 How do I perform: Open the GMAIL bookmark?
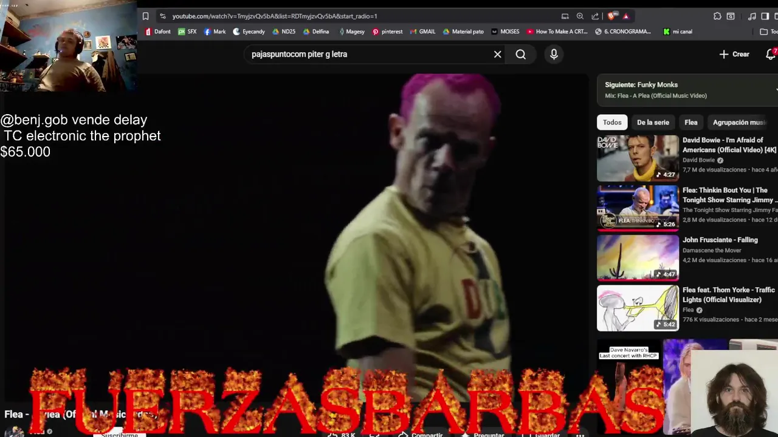pyautogui.click(x=422, y=32)
